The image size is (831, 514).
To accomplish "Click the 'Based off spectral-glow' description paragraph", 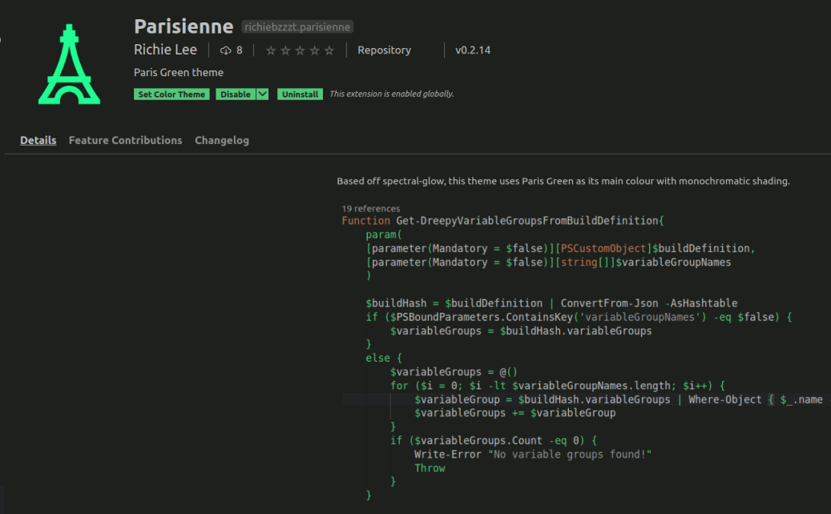I will click(x=563, y=181).
